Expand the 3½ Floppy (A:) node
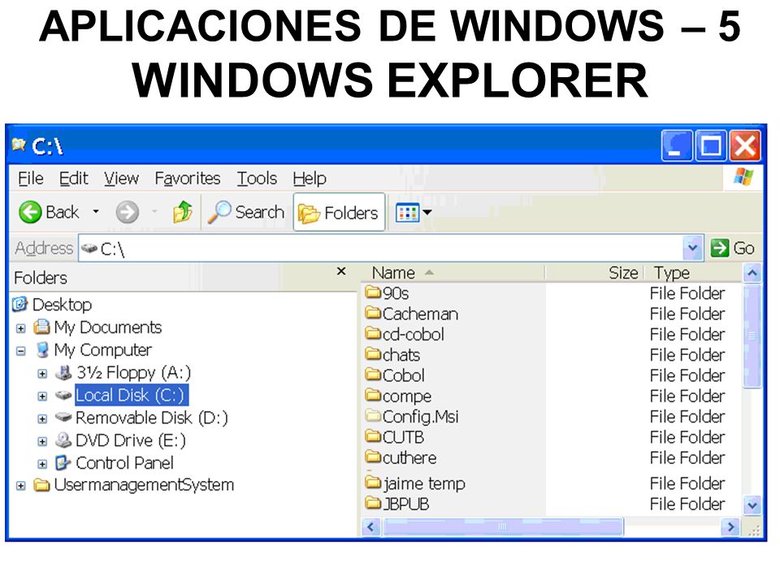This screenshot has height=585, width=780. click(42, 374)
